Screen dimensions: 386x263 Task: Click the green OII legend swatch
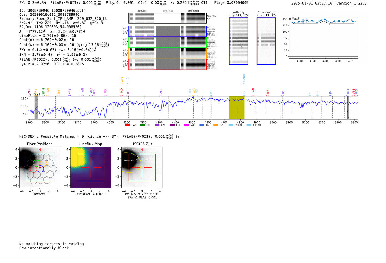click(x=142, y=125)
